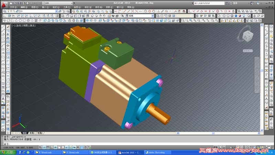Click the Plot printer icon

[27, 3]
